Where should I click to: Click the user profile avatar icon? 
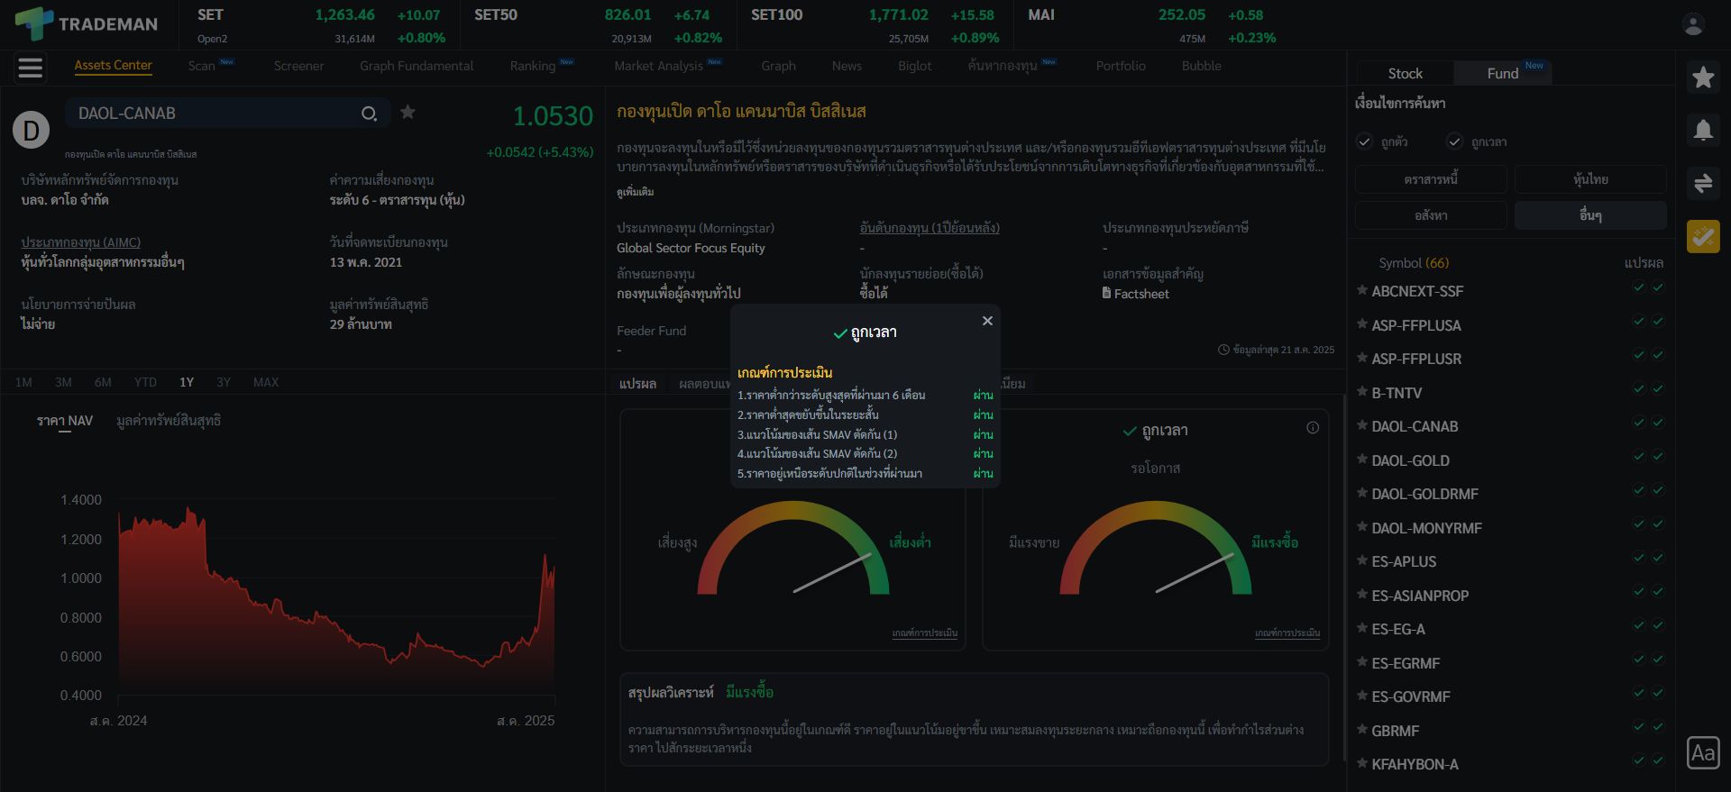coord(1693,25)
